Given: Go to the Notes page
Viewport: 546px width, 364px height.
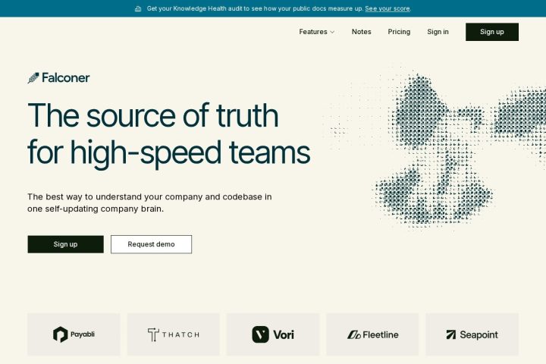Looking at the screenshot, I should (x=362, y=32).
